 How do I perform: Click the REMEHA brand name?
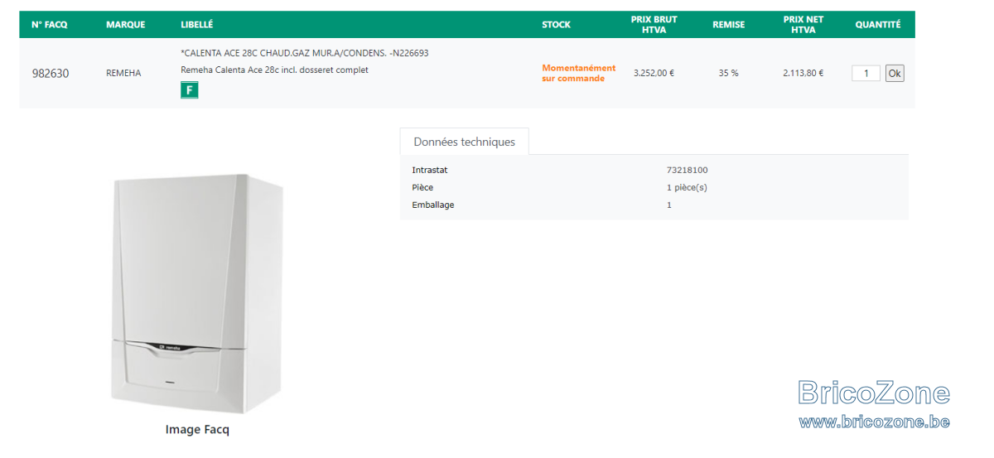tap(123, 73)
